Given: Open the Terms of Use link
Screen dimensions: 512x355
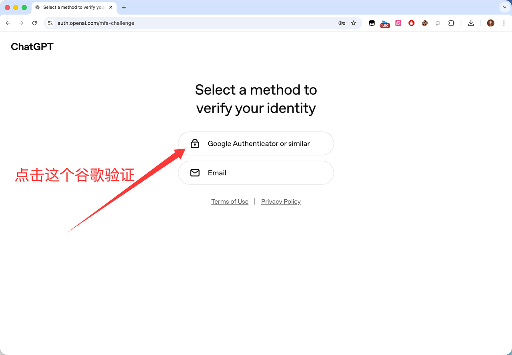Looking at the screenshot, I should point(230,202).
